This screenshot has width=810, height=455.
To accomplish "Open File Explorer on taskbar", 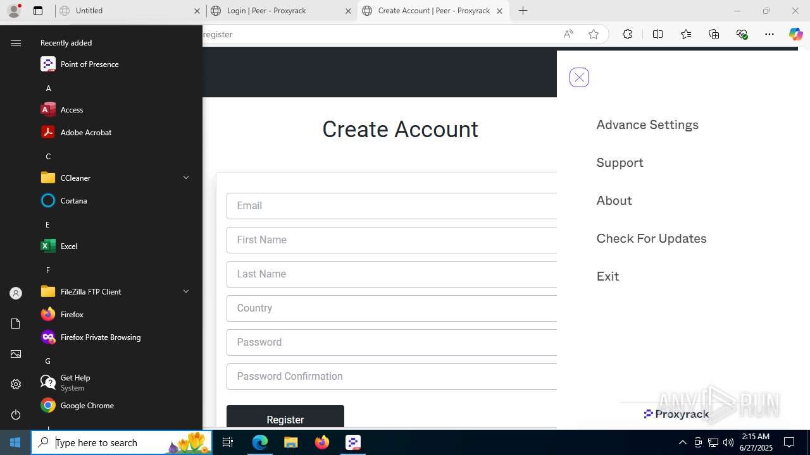I will [x=291, y=442].
